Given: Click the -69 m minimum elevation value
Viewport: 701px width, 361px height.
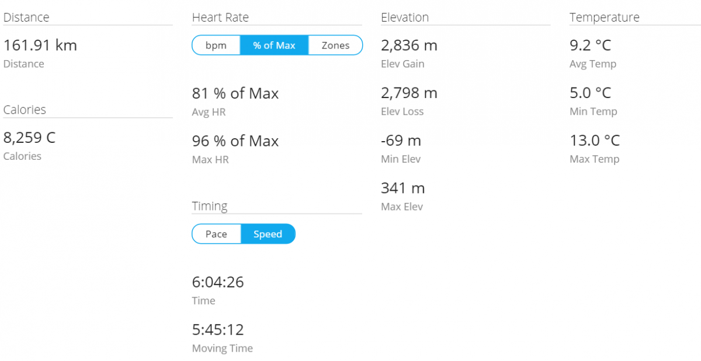Looking at the screenshot, I should [401, 141].
